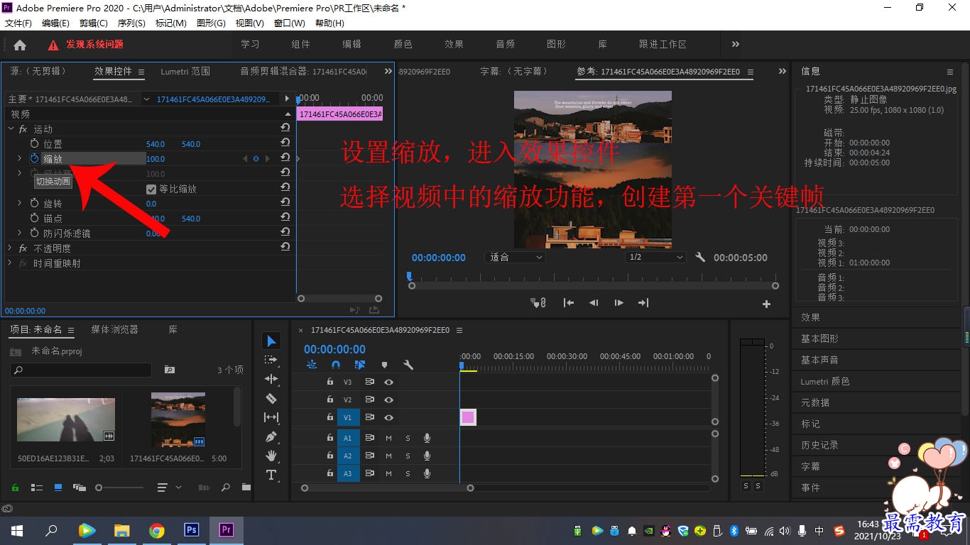Reset the Rotation parameter
The height and width of the screenshot is (545, 970).
[x=285, y=203]
